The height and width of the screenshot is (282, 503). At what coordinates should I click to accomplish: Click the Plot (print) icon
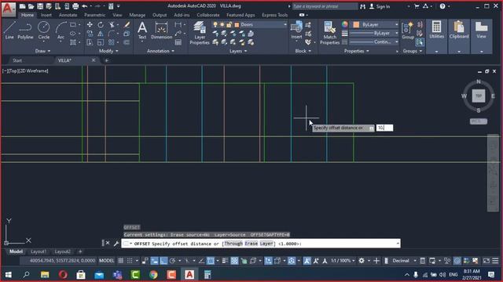coord(75,6)
